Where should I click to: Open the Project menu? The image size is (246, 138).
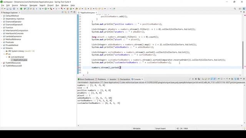point(50,5)
